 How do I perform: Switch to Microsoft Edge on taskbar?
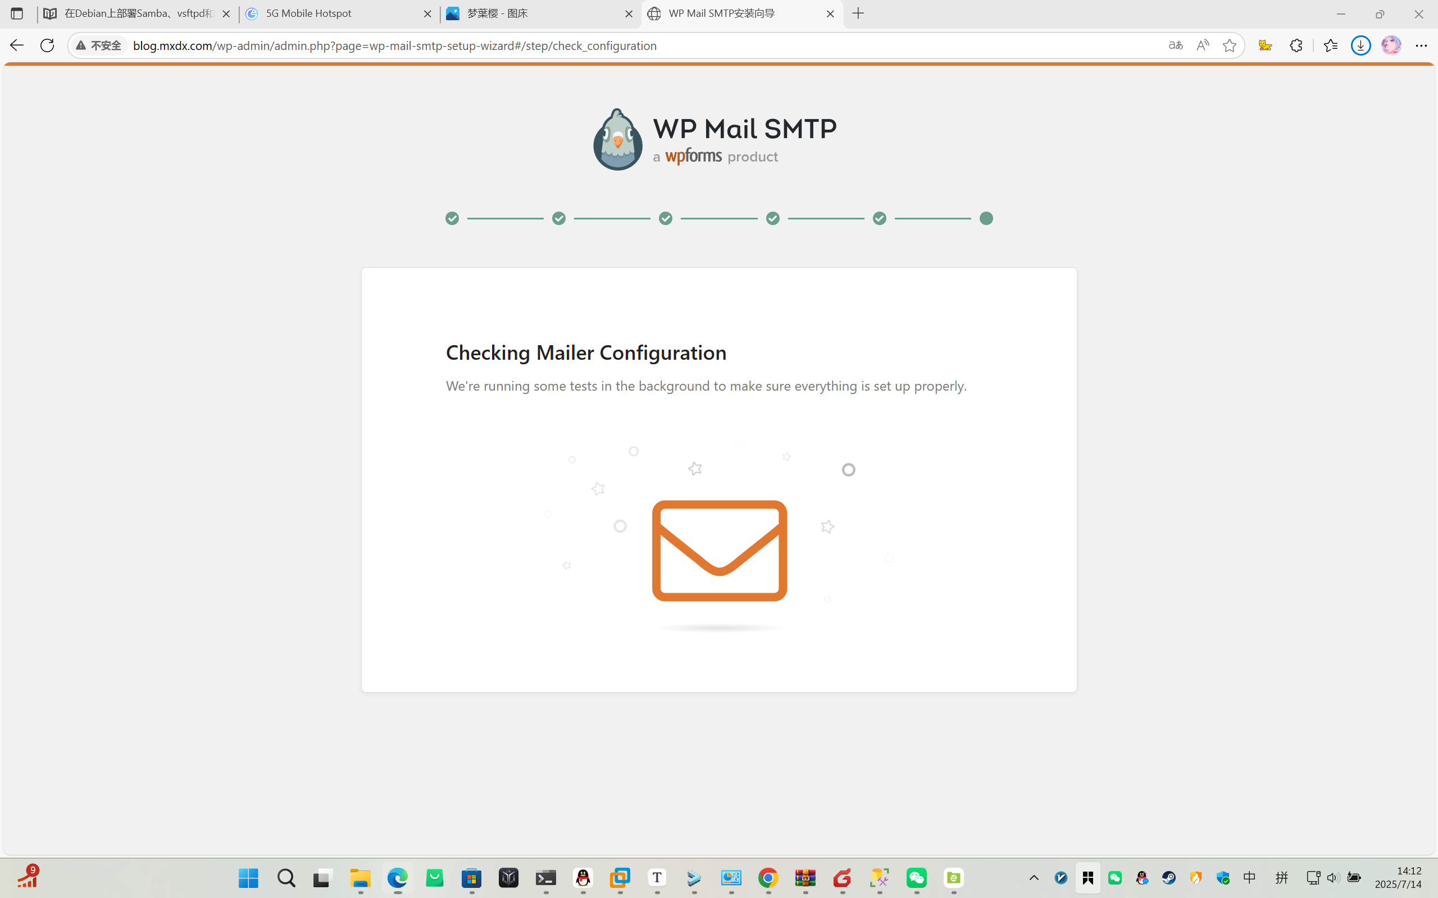point(398,878)
